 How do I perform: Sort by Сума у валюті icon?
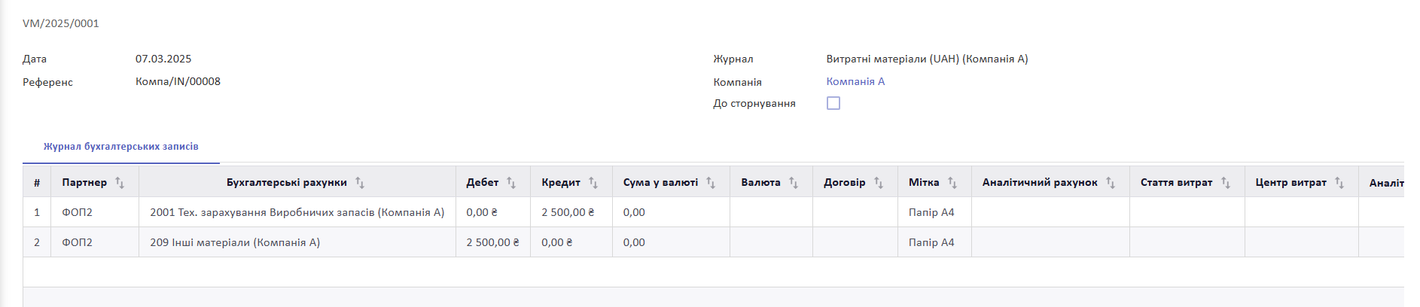click(711, 183)
